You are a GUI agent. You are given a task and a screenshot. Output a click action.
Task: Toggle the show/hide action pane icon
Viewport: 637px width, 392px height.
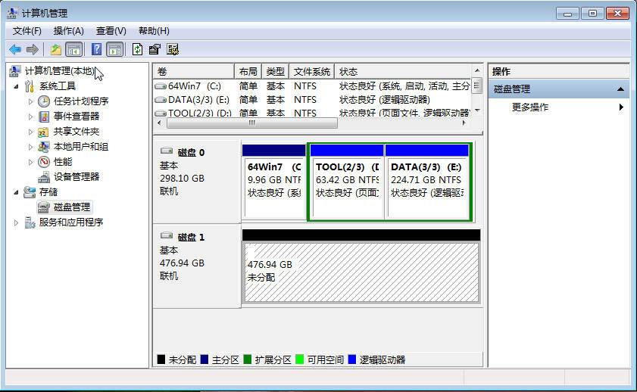[x=115, y=49]
